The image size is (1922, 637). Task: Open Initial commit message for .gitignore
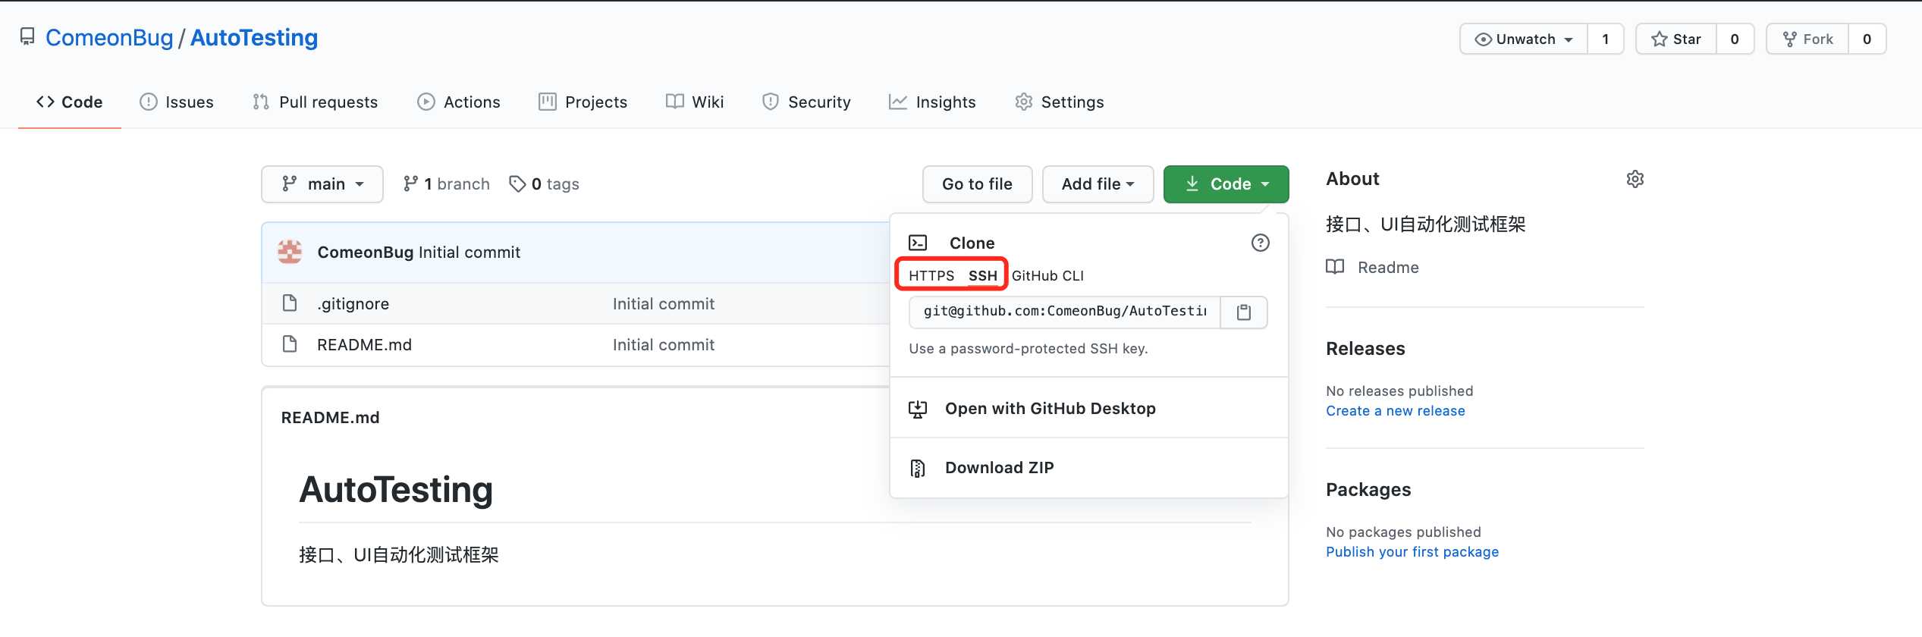coord(664,304)
